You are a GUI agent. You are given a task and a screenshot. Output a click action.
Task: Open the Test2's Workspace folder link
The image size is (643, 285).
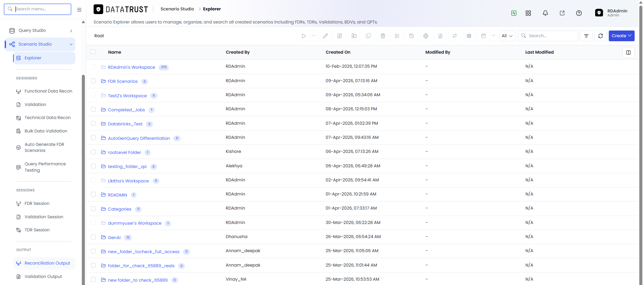pos(127,96)
